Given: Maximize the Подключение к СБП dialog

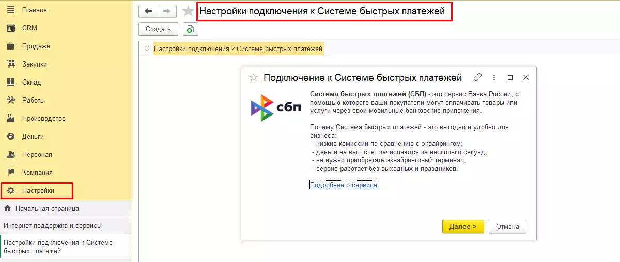Looking at the screenshot, I should pos(510,77).
